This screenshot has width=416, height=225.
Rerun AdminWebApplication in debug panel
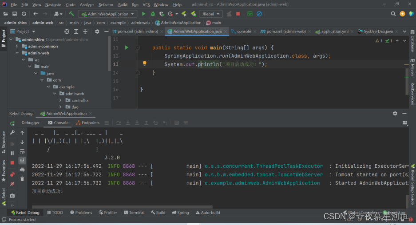pyautogui.click(x=12, y=123)
